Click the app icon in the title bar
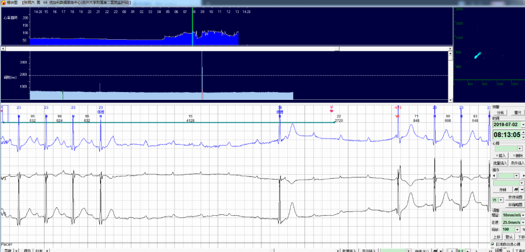Image resolution: width=525 pixels, height=252 pixels. point(3,3)
